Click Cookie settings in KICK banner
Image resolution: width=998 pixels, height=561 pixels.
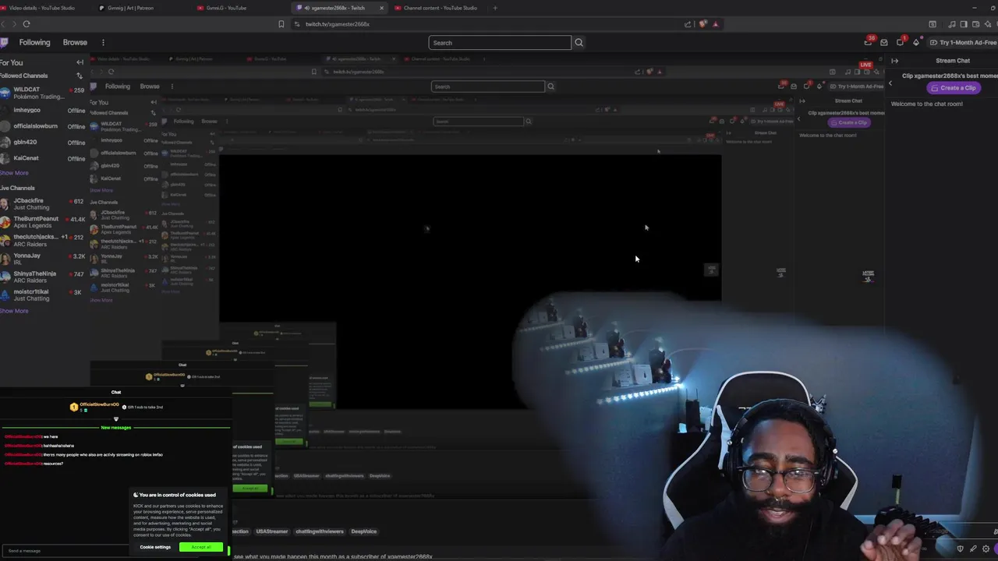pyautogui.click(x=155, y=547)
